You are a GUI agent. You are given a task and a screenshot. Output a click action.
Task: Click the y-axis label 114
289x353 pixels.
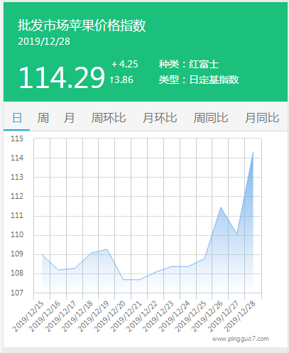[x=17, y=158]
